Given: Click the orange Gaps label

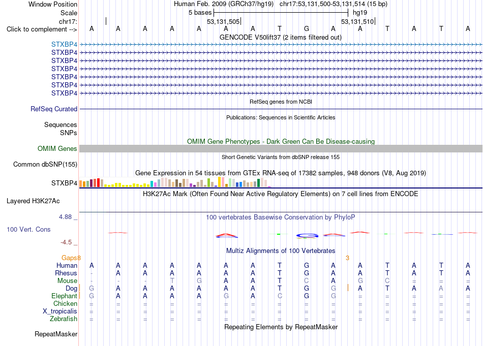Looking at the screenshot, I should point(70,258).
